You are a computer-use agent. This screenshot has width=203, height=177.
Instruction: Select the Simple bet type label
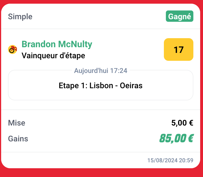20,17
